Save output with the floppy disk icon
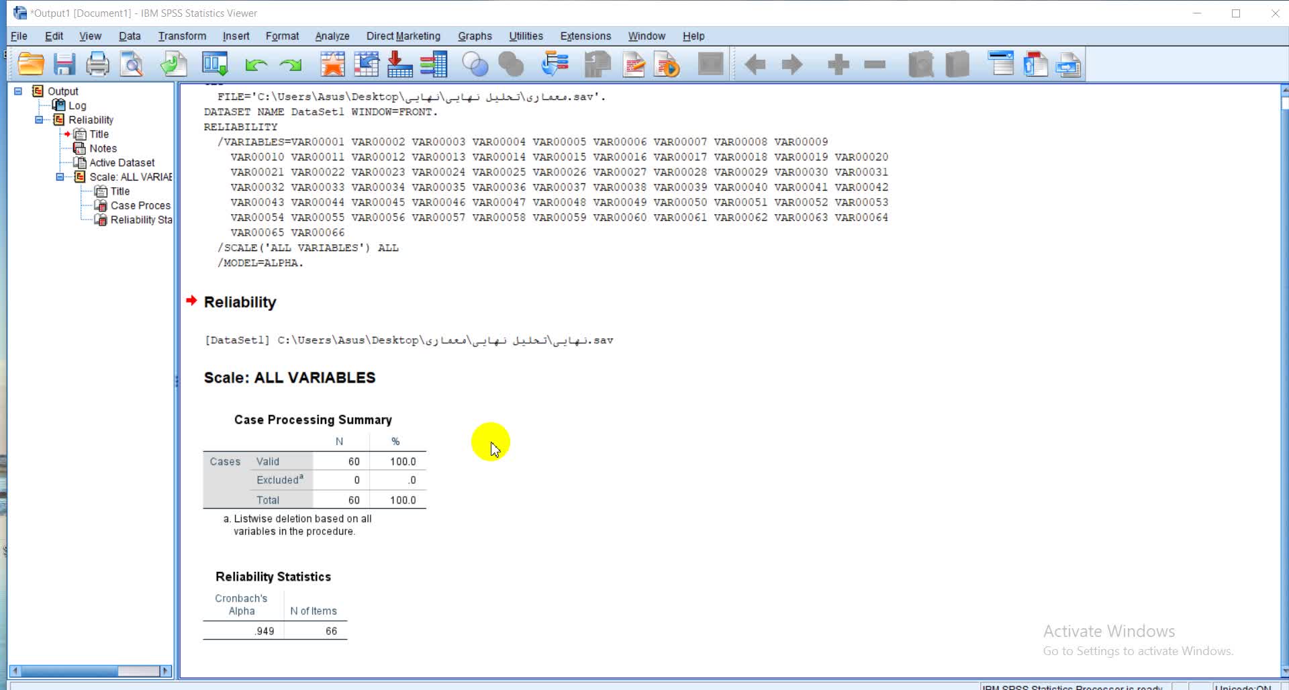The image size is (1289, 690). [64, 64]
